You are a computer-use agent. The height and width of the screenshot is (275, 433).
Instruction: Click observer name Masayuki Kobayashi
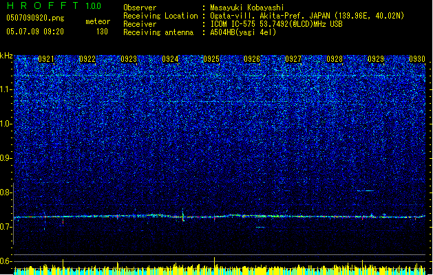[x=247, y=8]
